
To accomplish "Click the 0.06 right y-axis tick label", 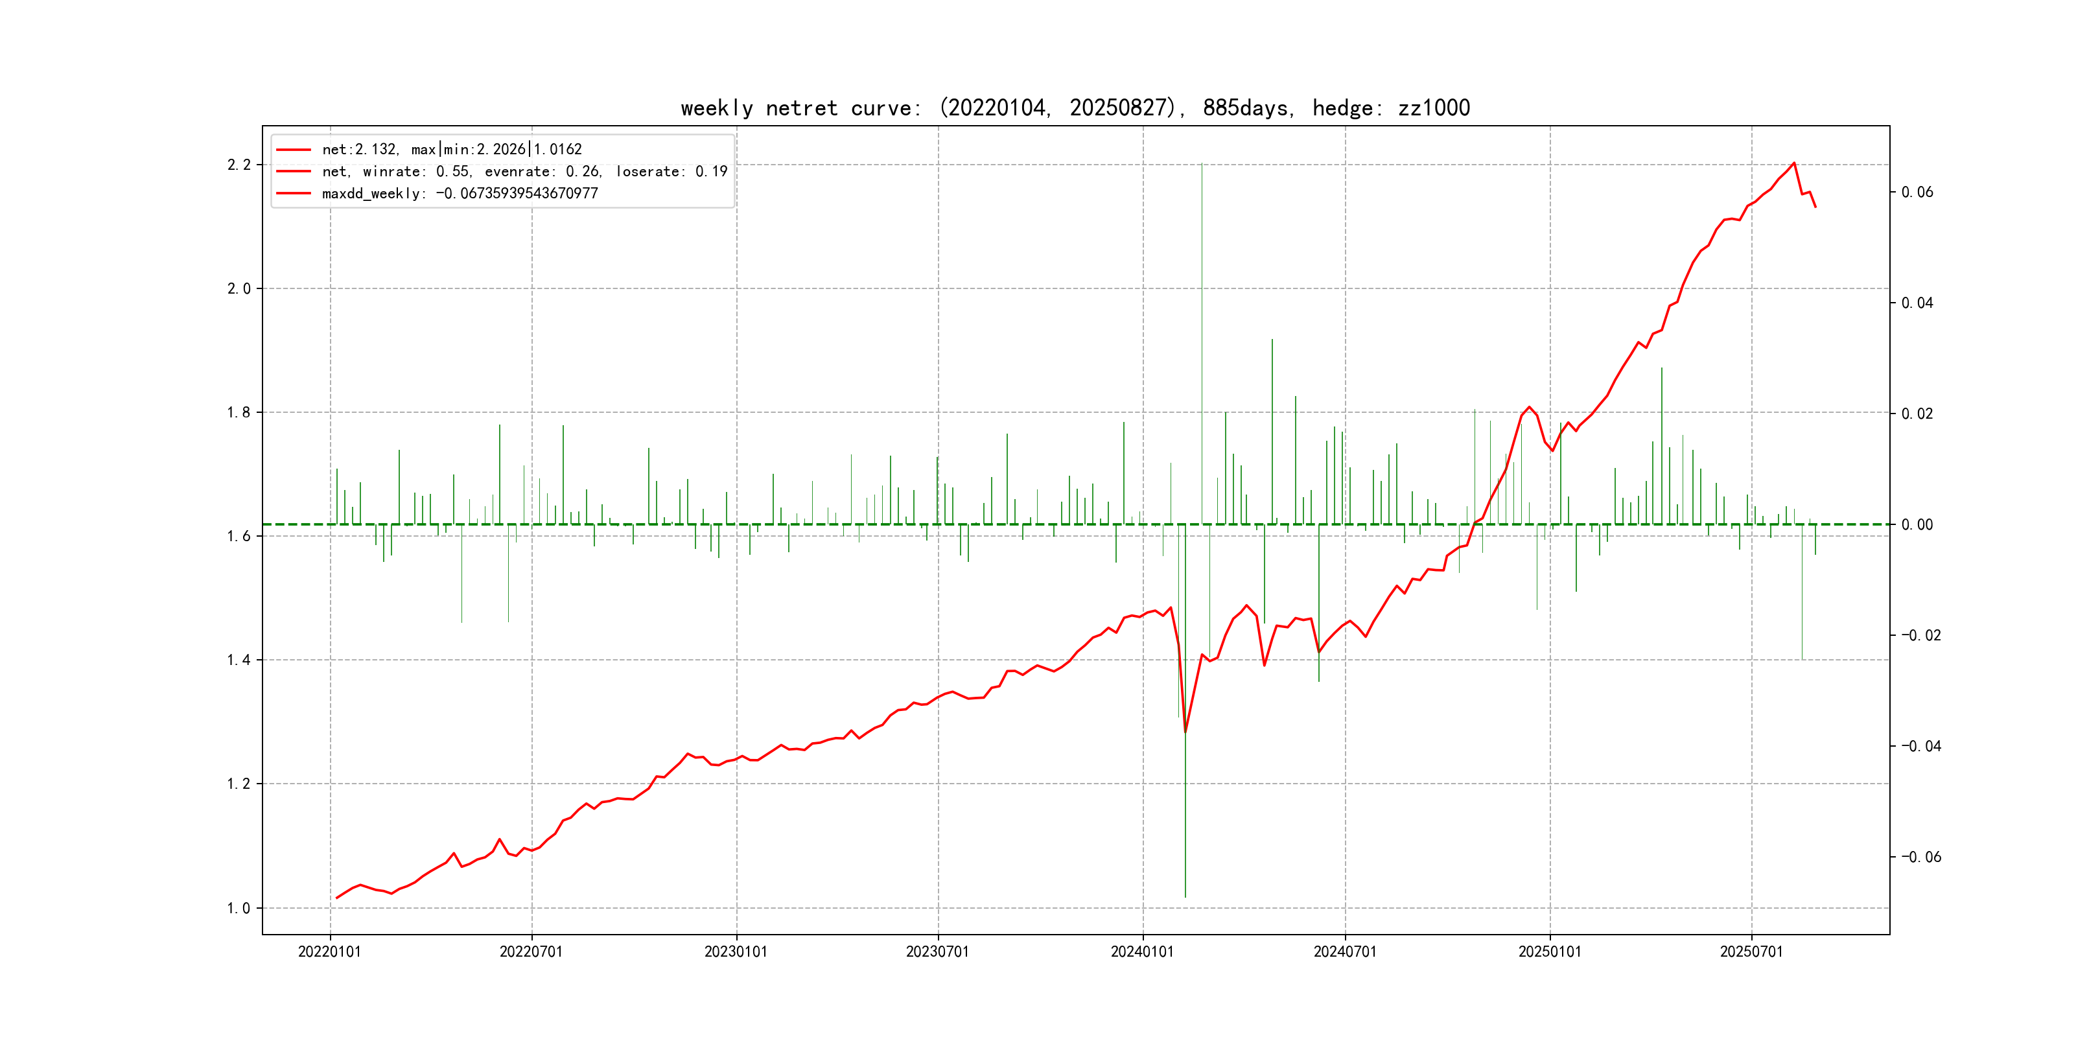I will pyautogui.click(x=1917, y=192).
